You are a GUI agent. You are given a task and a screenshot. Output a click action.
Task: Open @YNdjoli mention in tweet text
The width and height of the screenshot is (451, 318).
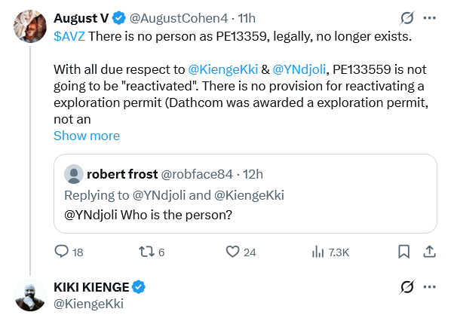(x=299, y=69)
